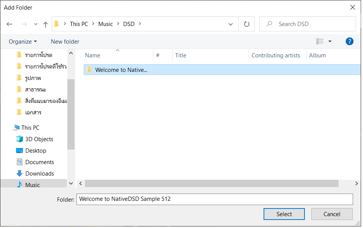This screenshot has height=228, width=363.
Task: Select the Welcome to Native folder
Action: 121,70
